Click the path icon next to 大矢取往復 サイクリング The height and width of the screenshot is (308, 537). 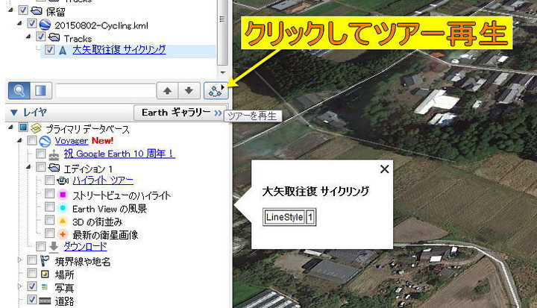point(62,50)
